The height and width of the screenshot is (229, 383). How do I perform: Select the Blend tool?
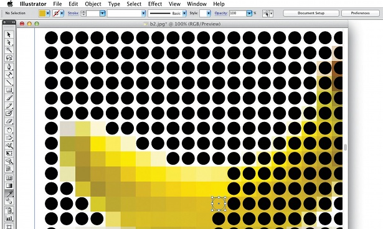coord(9,201)
